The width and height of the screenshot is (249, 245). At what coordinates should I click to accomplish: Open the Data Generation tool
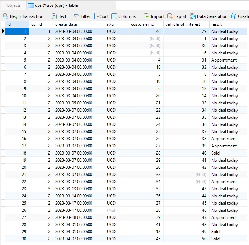(193, 16)
